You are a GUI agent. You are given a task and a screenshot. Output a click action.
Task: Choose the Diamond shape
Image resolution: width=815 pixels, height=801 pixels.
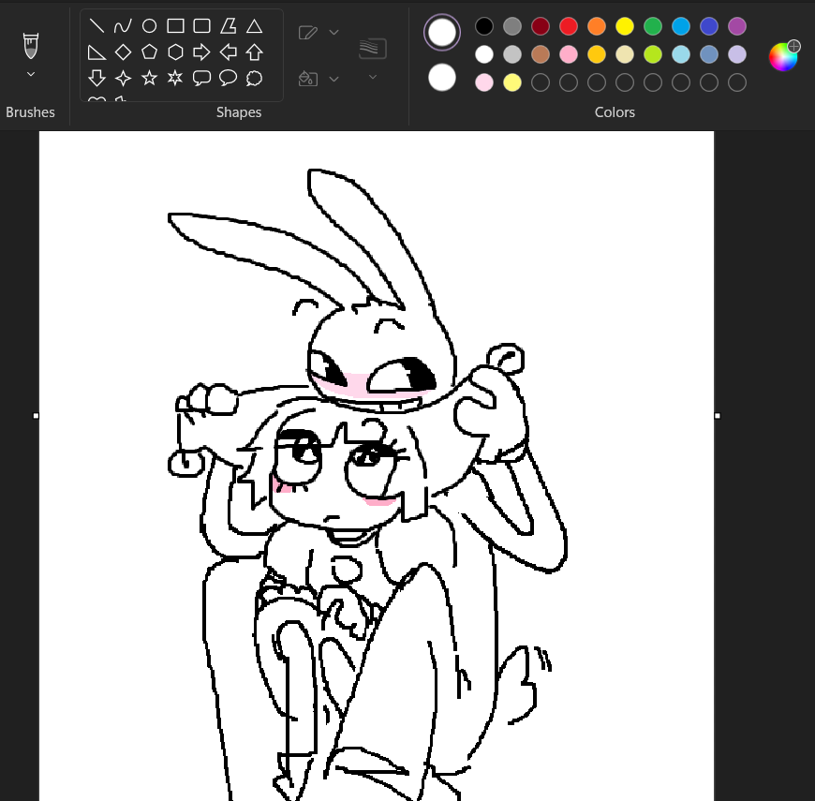[123, 52]
